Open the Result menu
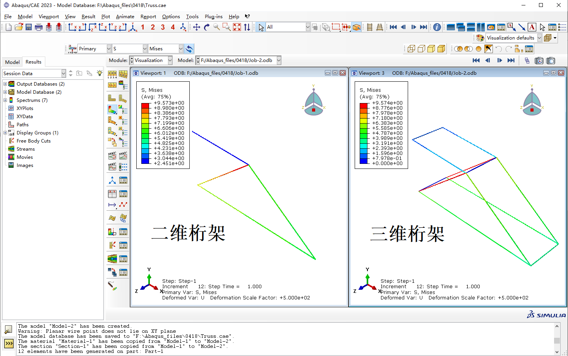This screenshot has height=356, width=568. coord(88,16)
